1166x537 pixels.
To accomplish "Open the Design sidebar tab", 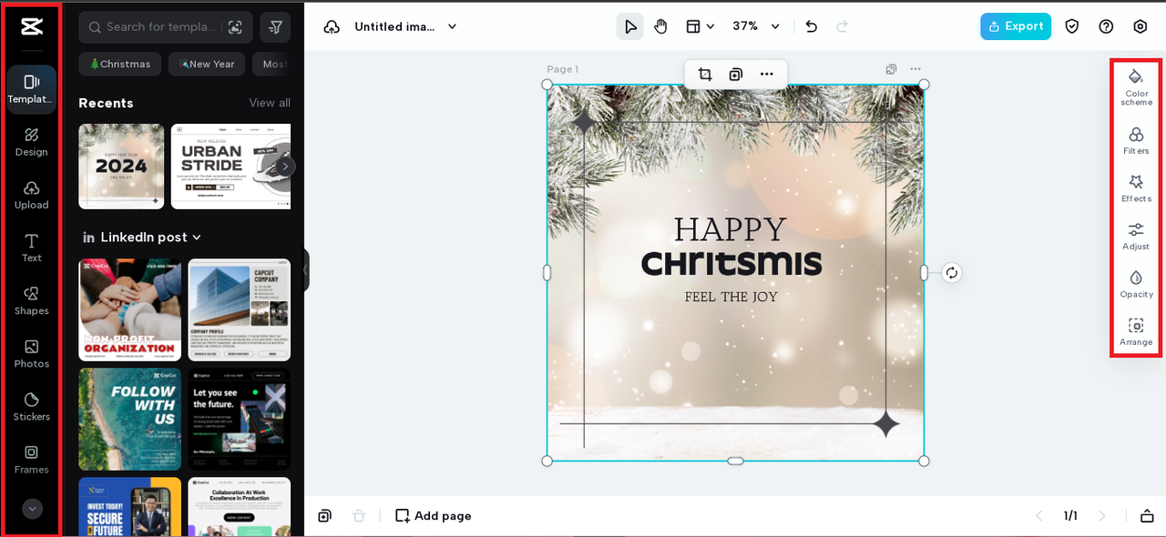I will point(32,142).
